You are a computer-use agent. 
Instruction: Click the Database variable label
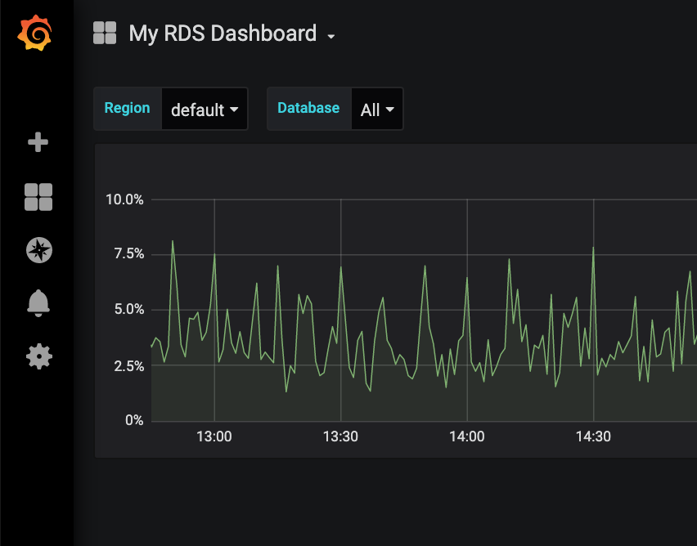(x=308, y=108)
